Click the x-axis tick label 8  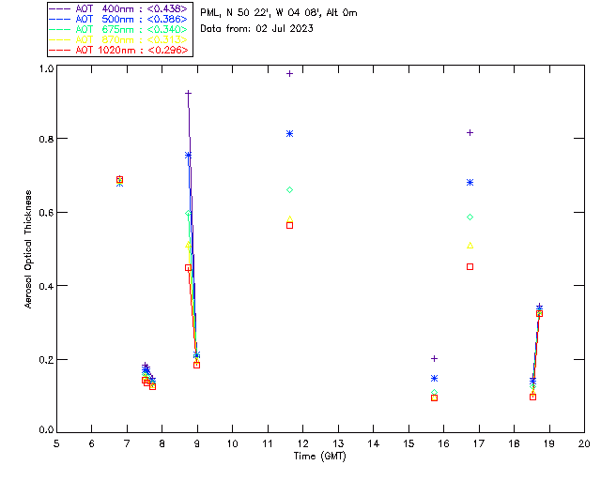[x=162, y=443]
